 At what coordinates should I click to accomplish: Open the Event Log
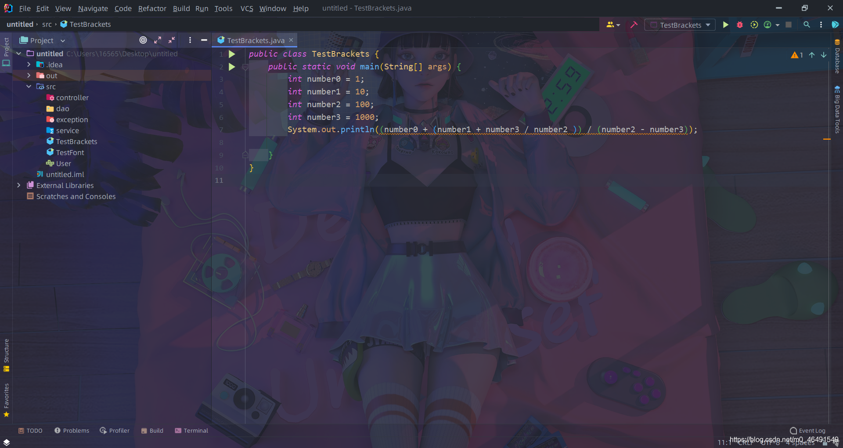click(x=808, y=431)
